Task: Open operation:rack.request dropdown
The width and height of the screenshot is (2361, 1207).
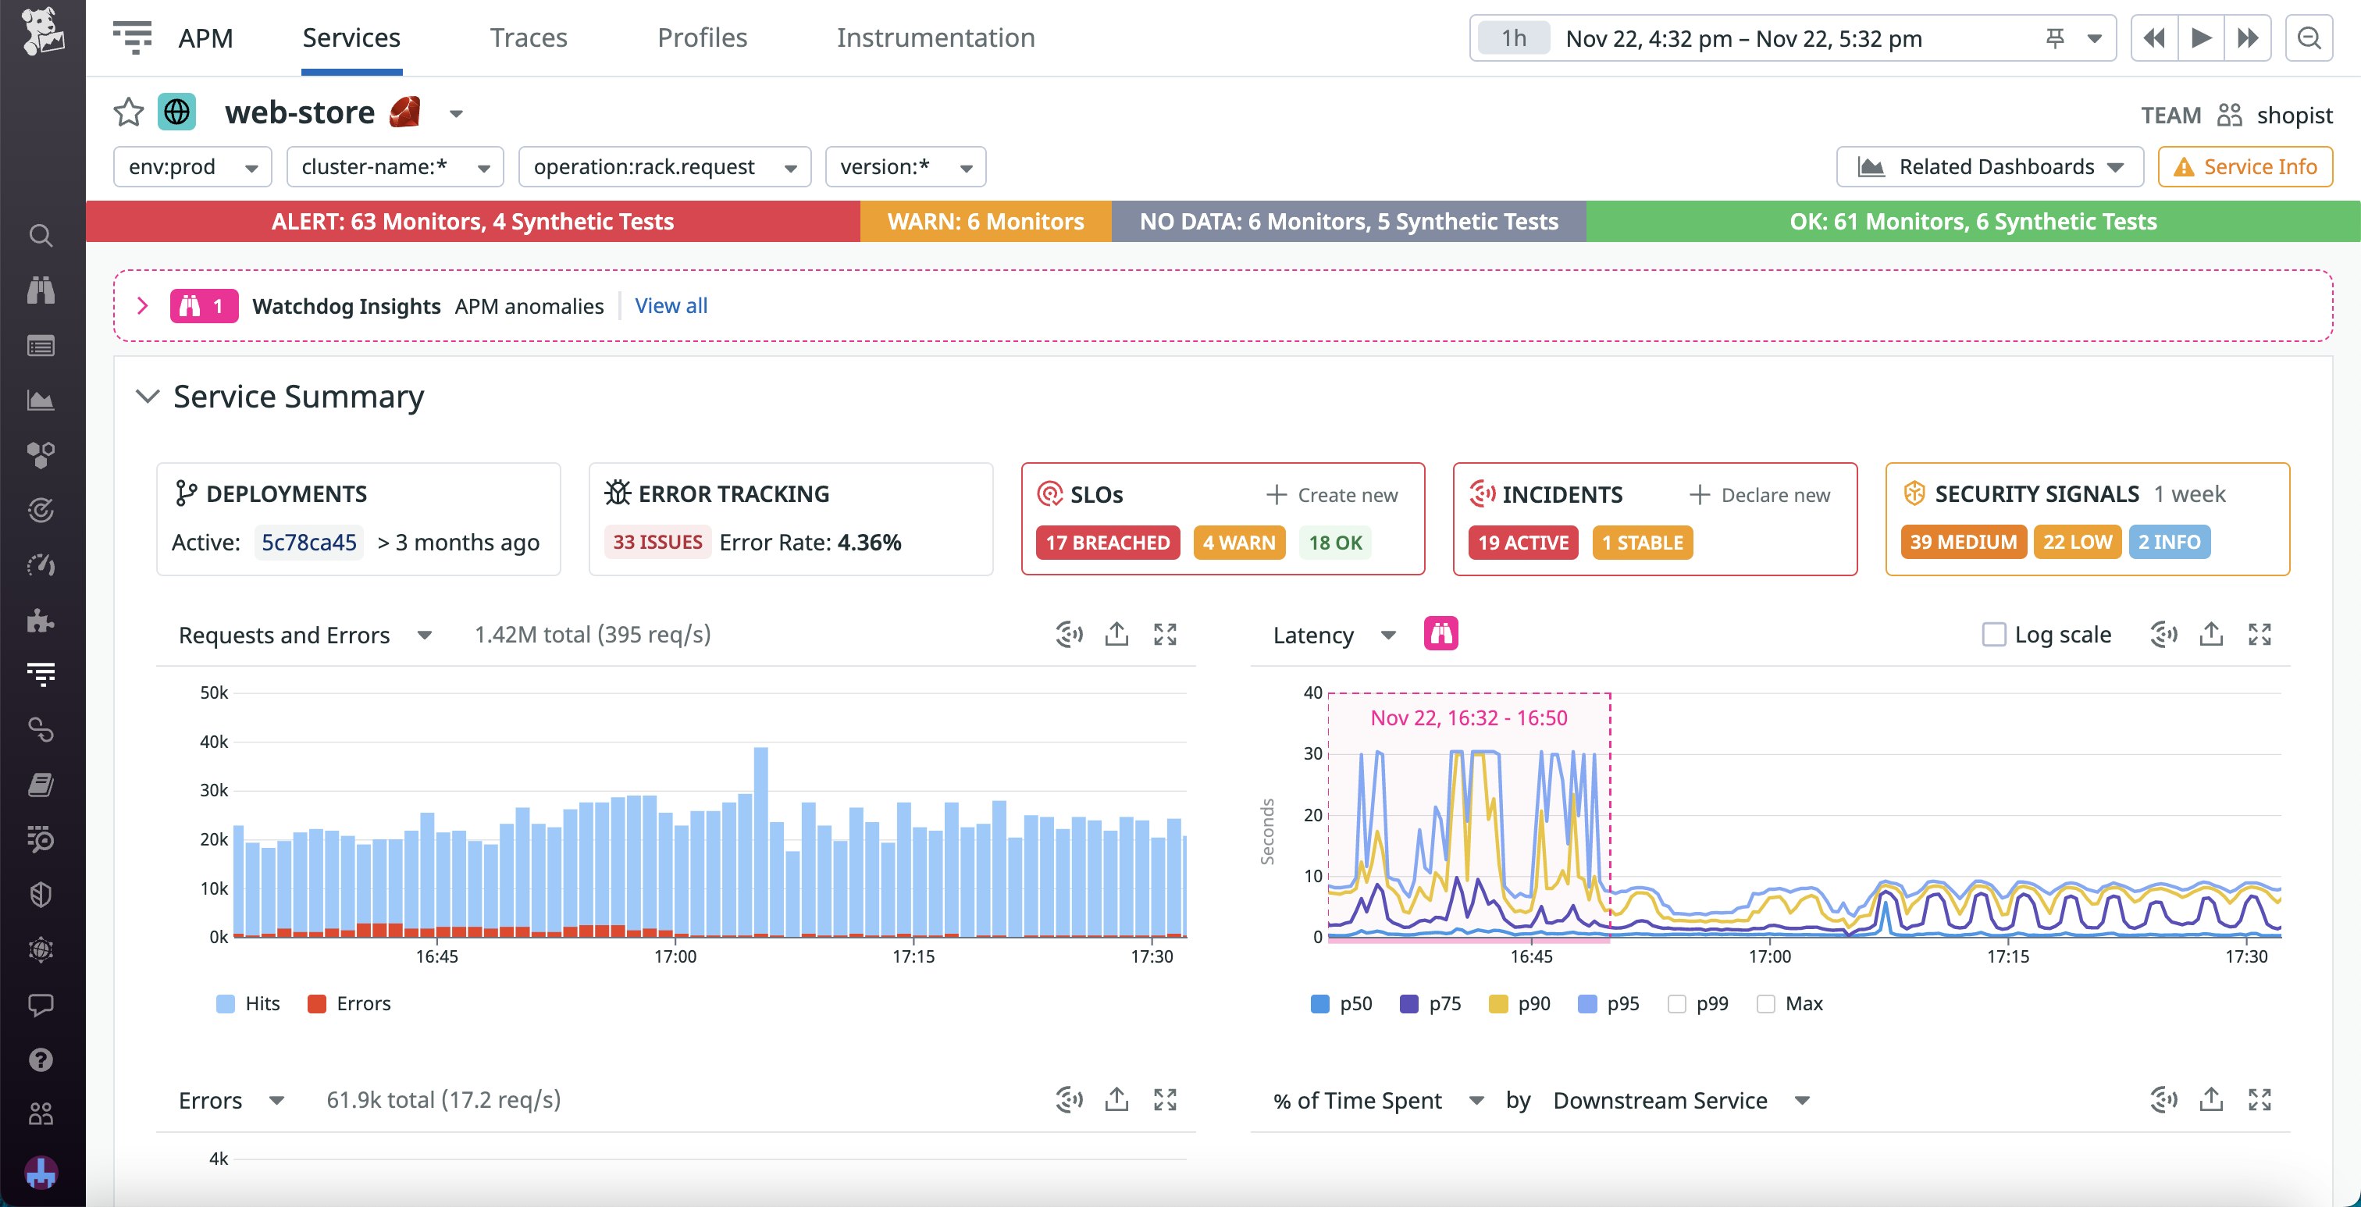Action: (664, 167)
